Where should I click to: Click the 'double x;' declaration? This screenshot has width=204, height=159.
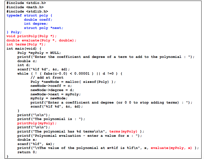tap(27, 140)
